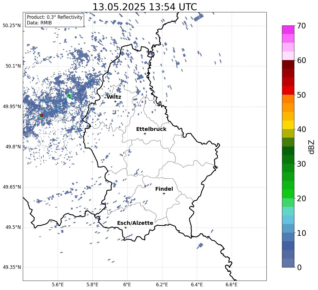318x290 pixels.
Task: Click the 6.4°E longitude label
Action: pos(197,285)
